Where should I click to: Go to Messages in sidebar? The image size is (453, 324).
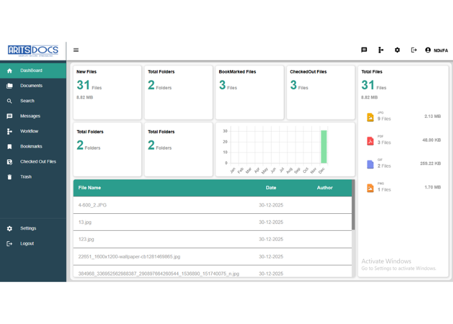click(x=30, y=116)
